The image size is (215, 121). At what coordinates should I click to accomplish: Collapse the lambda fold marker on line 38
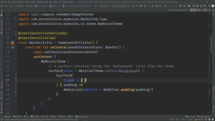16,85
